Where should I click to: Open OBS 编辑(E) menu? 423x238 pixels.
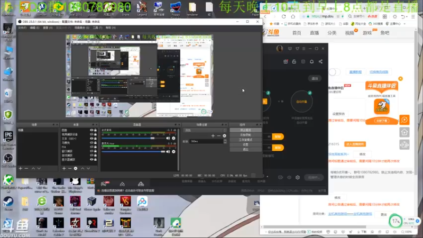[34, 28]
